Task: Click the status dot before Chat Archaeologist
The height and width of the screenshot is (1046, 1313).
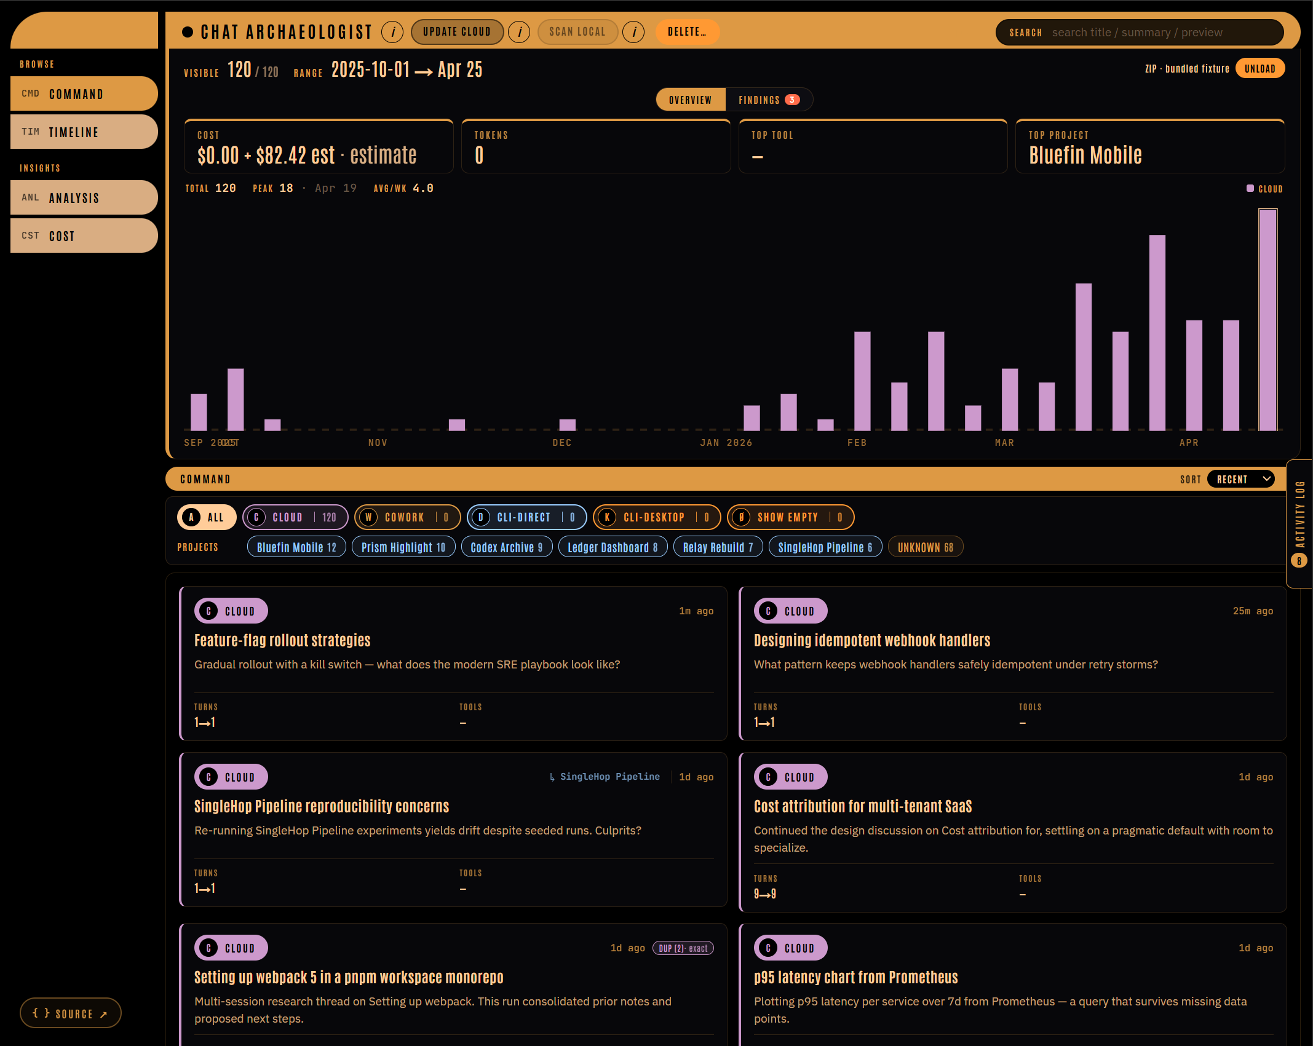Action: pyautogui.click(x=188, y=32)
